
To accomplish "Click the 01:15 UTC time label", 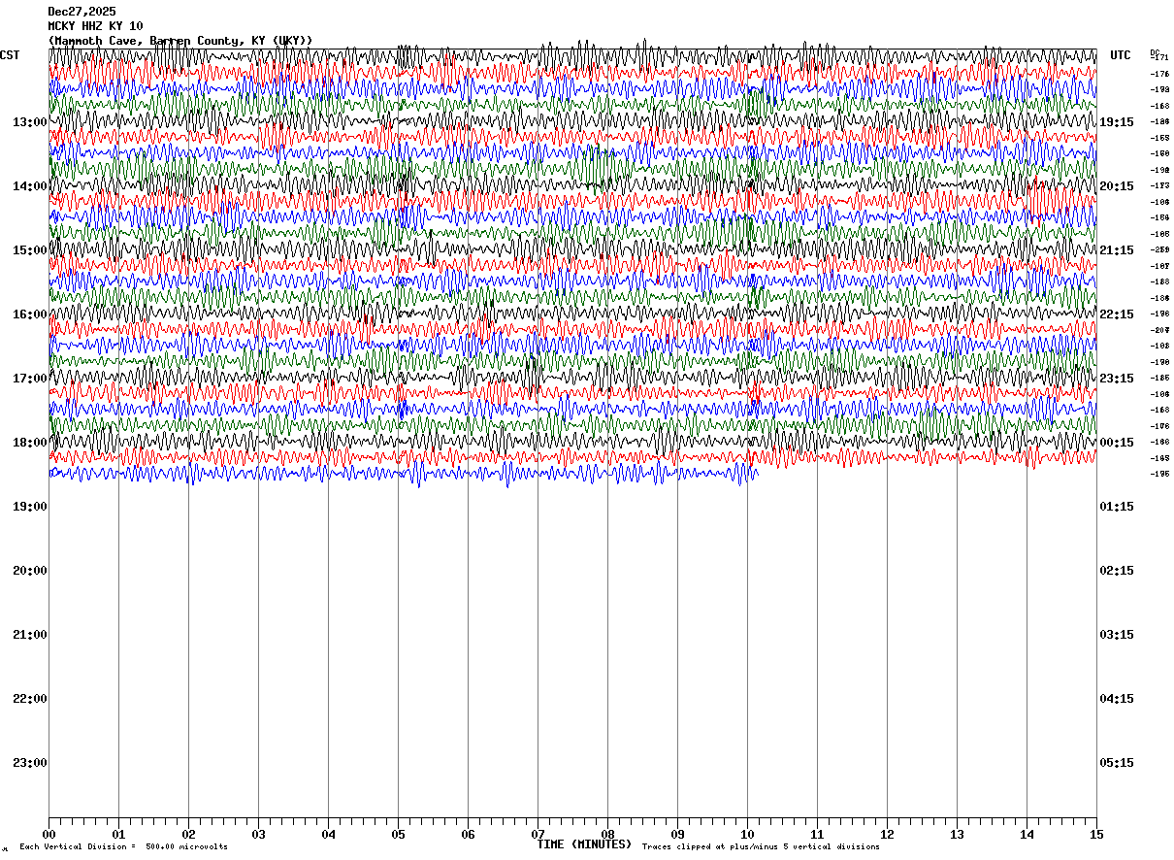I will coord(1117,507).
